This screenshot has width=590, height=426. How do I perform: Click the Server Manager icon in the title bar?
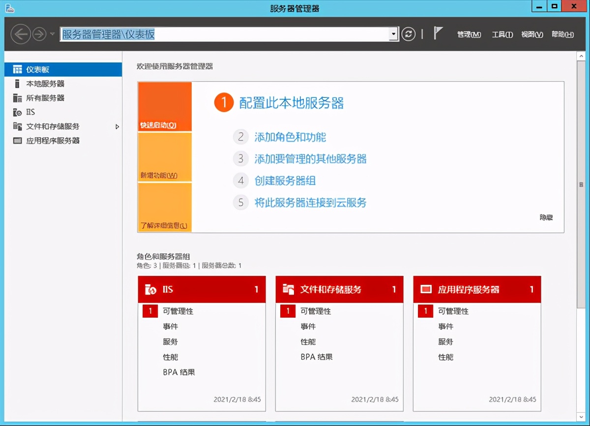(10, 7)
